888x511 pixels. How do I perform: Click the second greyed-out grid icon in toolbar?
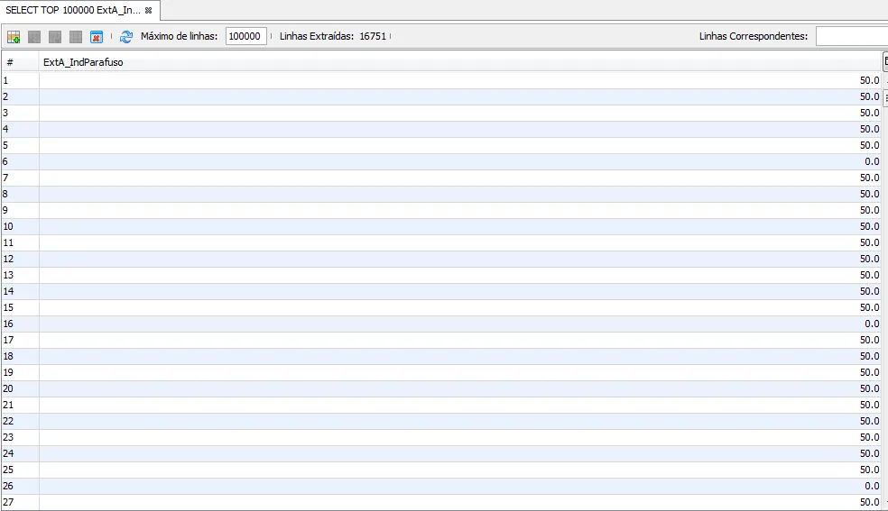[x=55, y=37]
